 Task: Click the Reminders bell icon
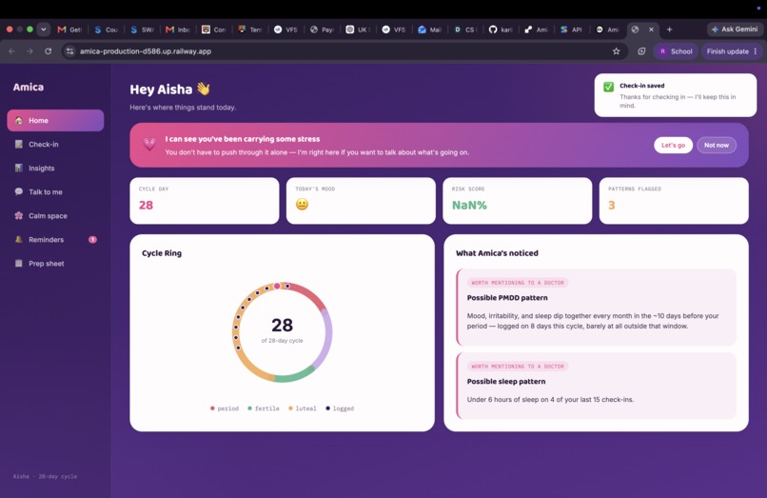click(19, 239)
